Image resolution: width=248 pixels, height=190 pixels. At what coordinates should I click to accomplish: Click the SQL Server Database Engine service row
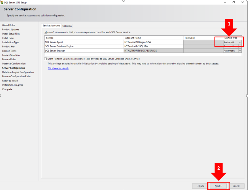(84, 46)
